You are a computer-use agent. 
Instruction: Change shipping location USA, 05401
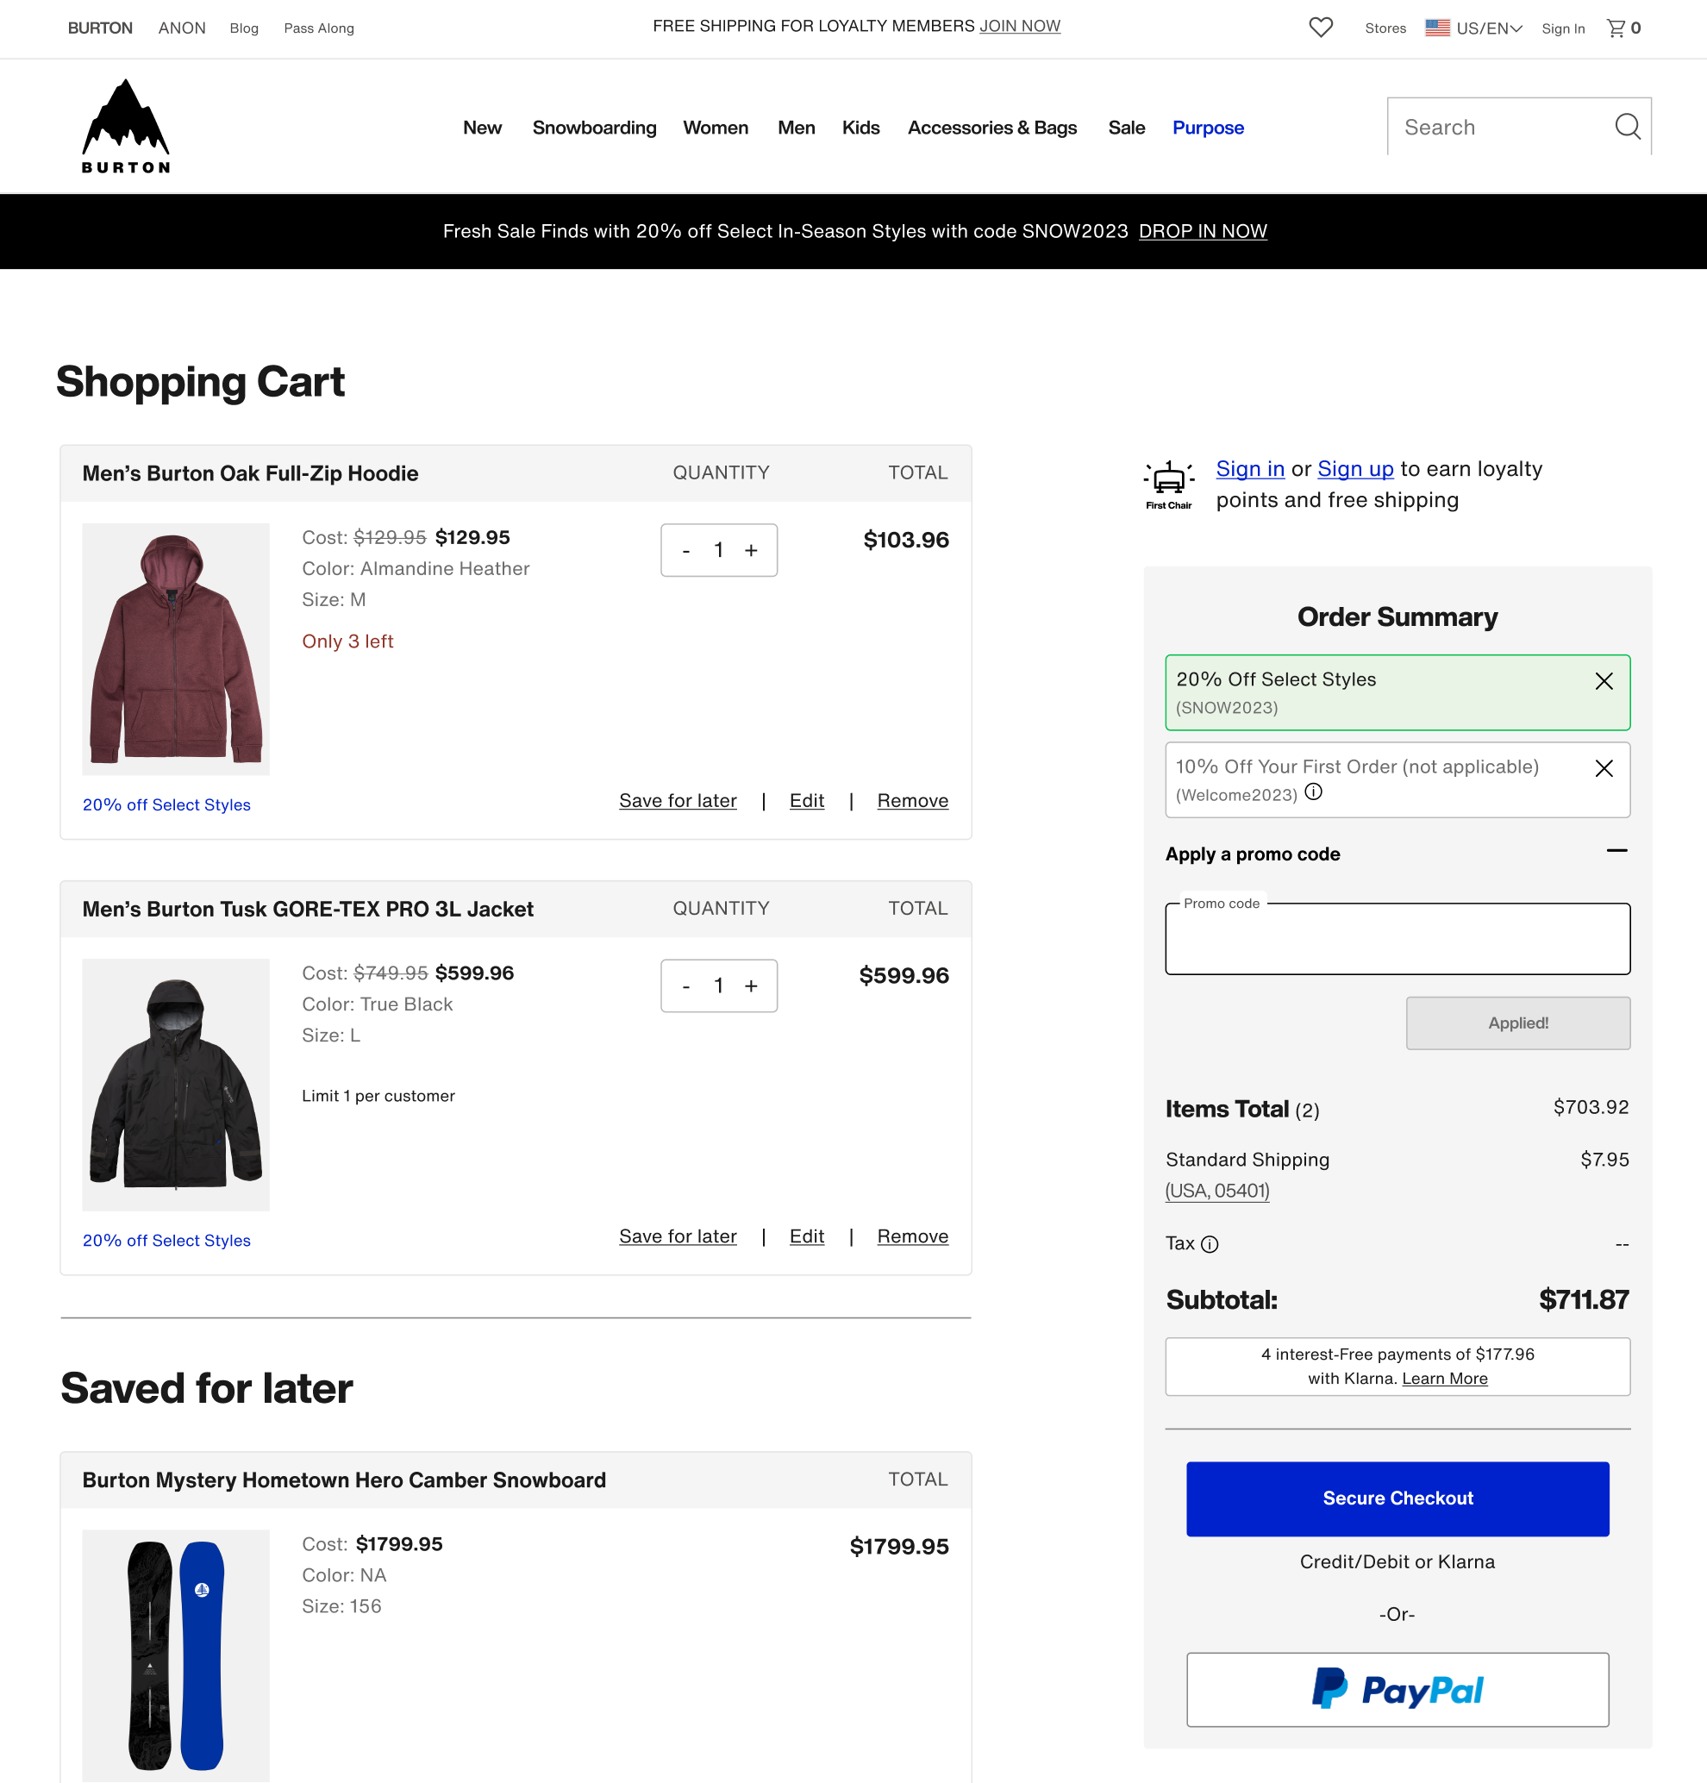click(x=1216, y=1191)
